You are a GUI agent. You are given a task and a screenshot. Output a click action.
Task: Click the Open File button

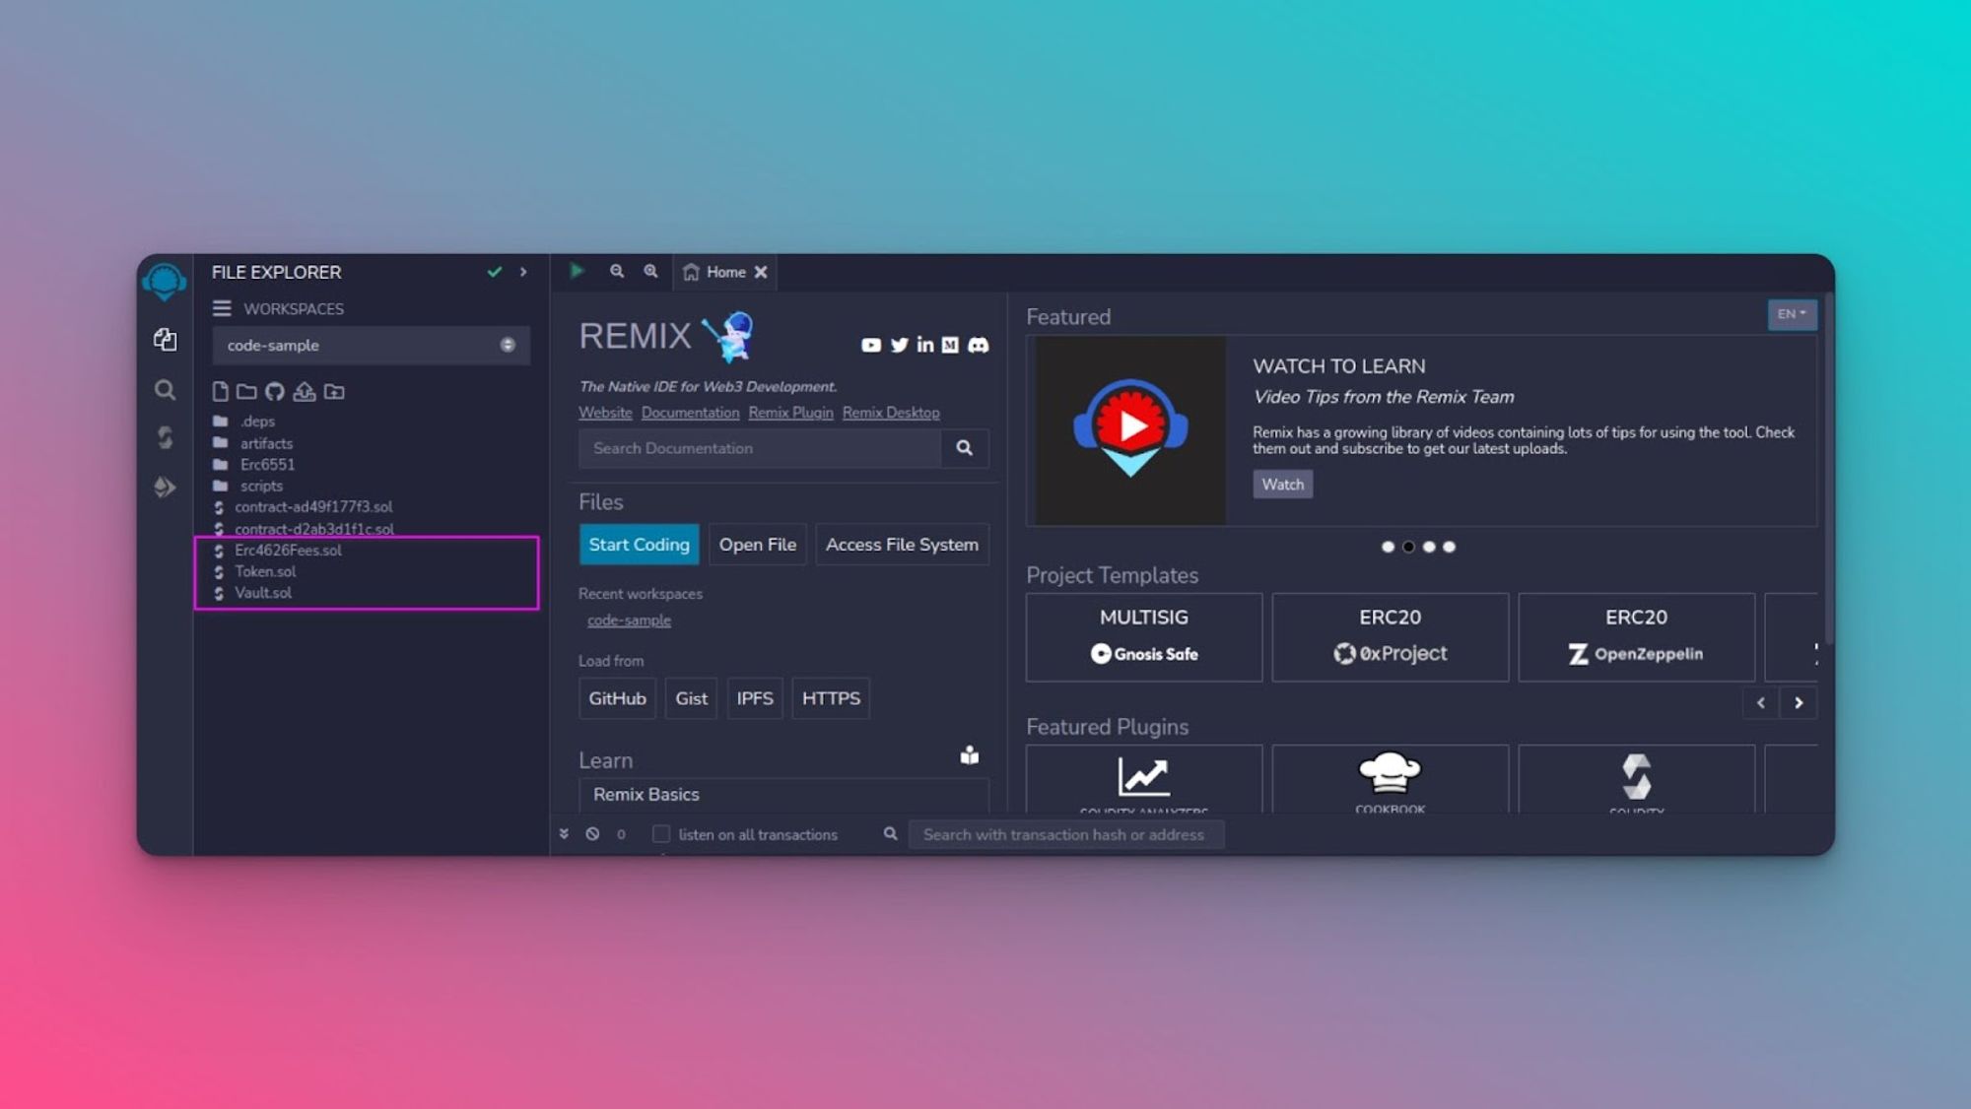[757, 545]
